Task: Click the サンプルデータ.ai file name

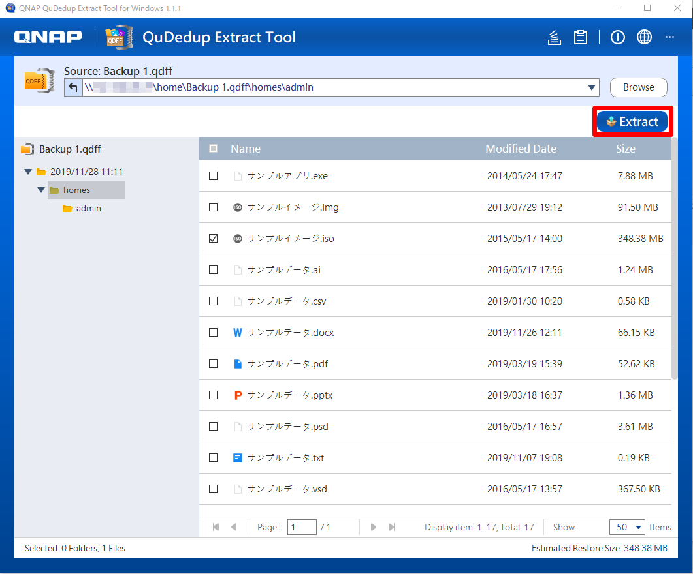Action: coord(283,270)
